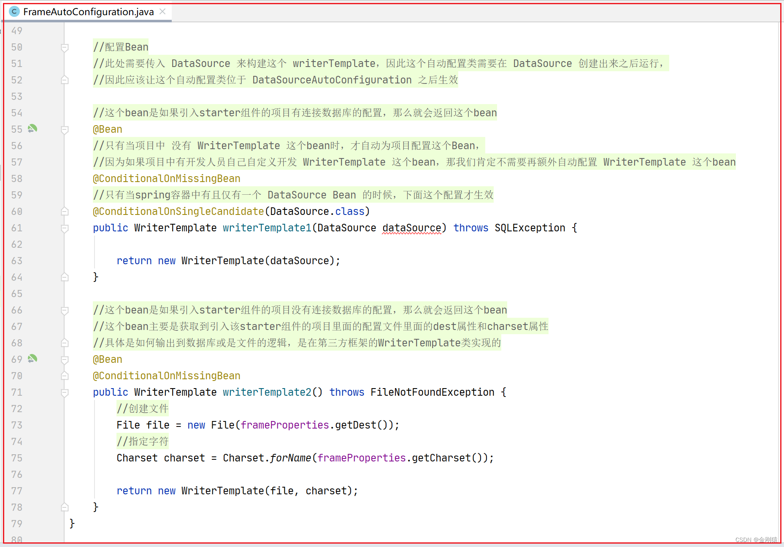Click the '//创建文件' comment at line 72
This screenshot has width=784, height=547.
(143, 409)
